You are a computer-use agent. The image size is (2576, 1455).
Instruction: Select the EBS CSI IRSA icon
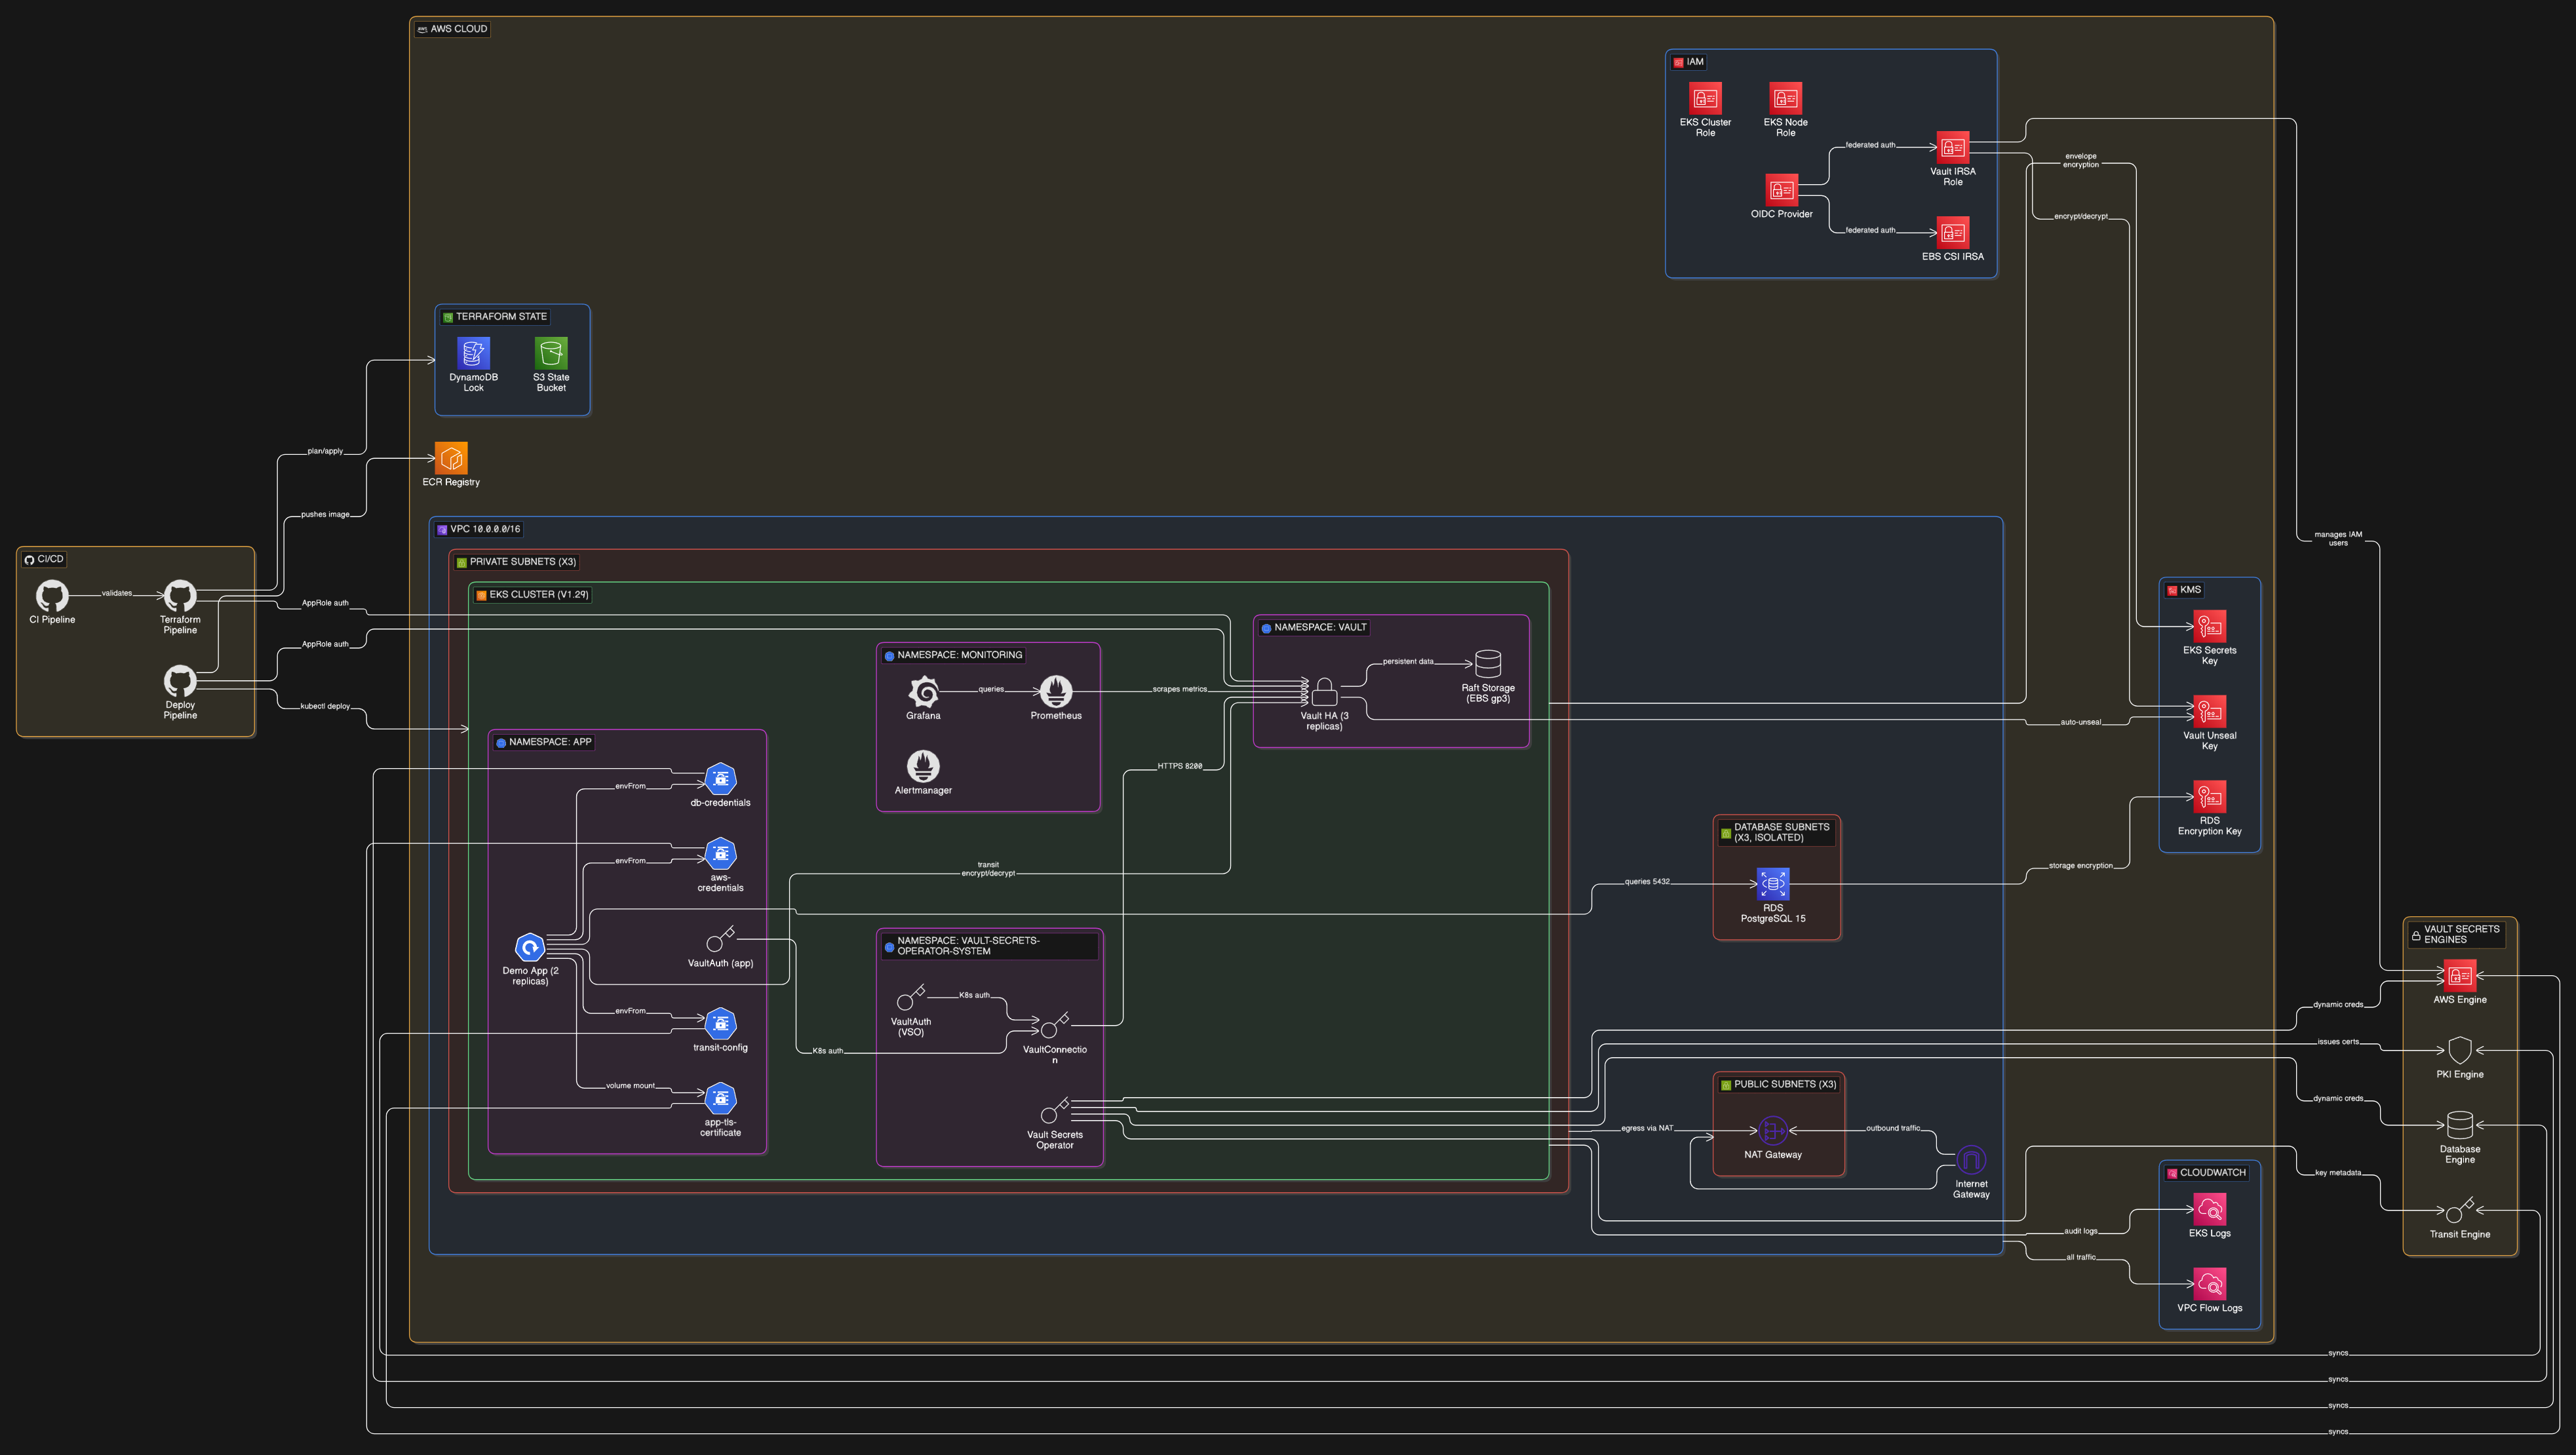[1953, 233]
